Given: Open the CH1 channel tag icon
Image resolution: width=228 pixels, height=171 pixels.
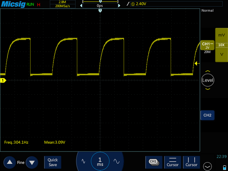Looking at the screenshot, I should [153, 162].
